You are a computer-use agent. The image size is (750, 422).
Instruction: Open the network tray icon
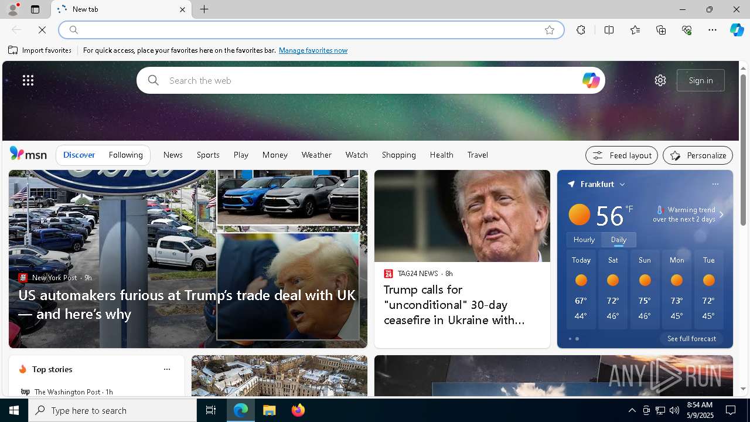(660, 410)
